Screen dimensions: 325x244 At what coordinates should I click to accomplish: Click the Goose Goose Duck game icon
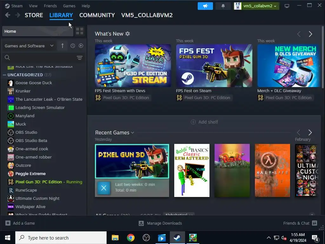(x=11, y=83)
